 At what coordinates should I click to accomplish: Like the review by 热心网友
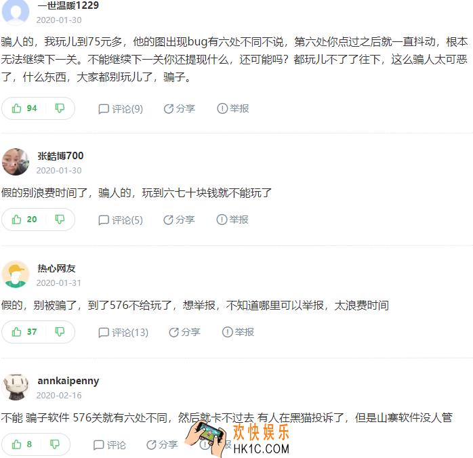coord(24,332)
